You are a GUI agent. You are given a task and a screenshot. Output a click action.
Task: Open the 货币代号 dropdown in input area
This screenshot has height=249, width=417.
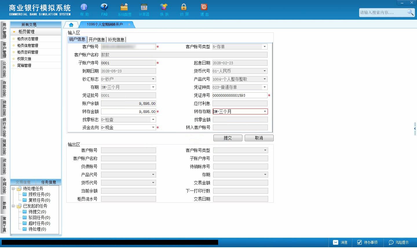[x=265, y=71]
